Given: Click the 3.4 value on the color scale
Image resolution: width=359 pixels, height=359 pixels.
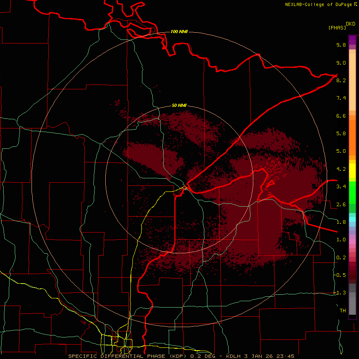Looking at the screenshot, I should coord(341,187).
